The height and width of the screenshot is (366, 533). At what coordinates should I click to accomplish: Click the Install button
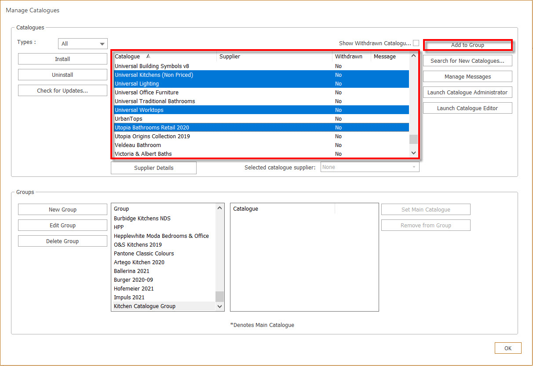pos(62,59)
